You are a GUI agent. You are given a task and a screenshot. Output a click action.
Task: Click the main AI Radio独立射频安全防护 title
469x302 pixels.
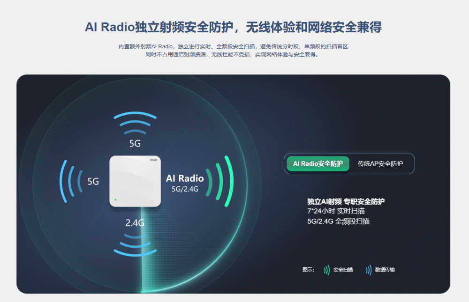point(233,27)
